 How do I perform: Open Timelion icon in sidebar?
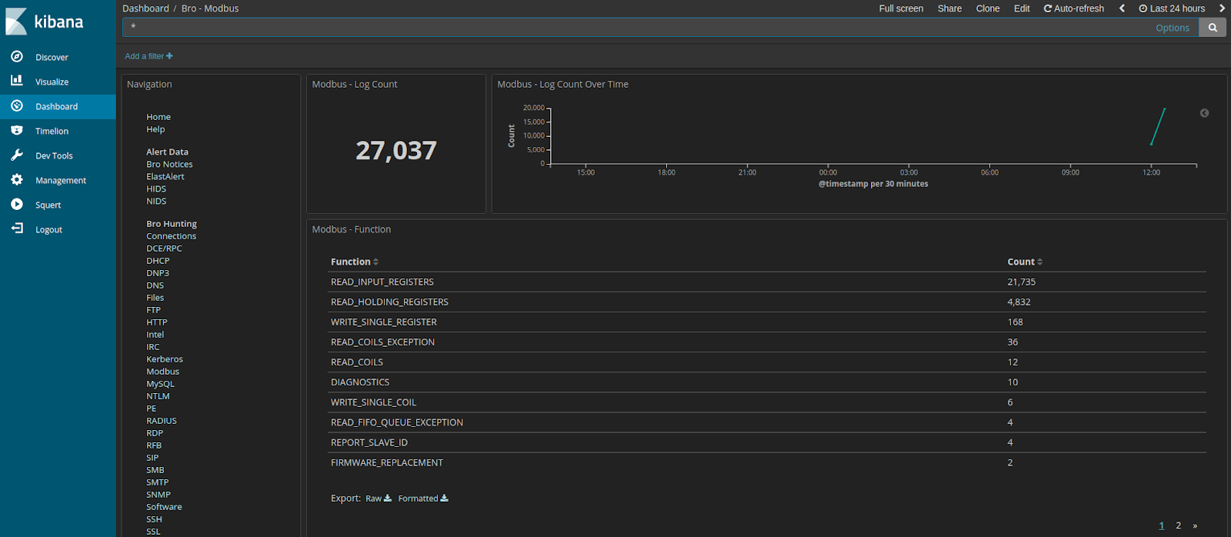click(x=17, y=130)
